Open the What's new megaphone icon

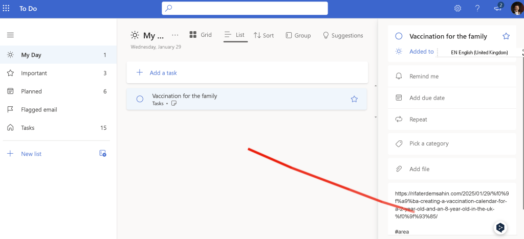click(x=498, y=8)
